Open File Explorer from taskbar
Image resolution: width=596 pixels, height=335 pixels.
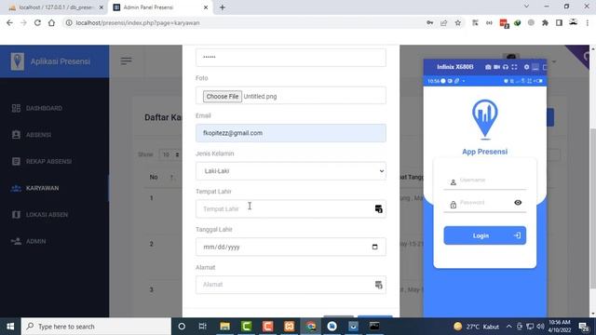click(x=224, y=327)
